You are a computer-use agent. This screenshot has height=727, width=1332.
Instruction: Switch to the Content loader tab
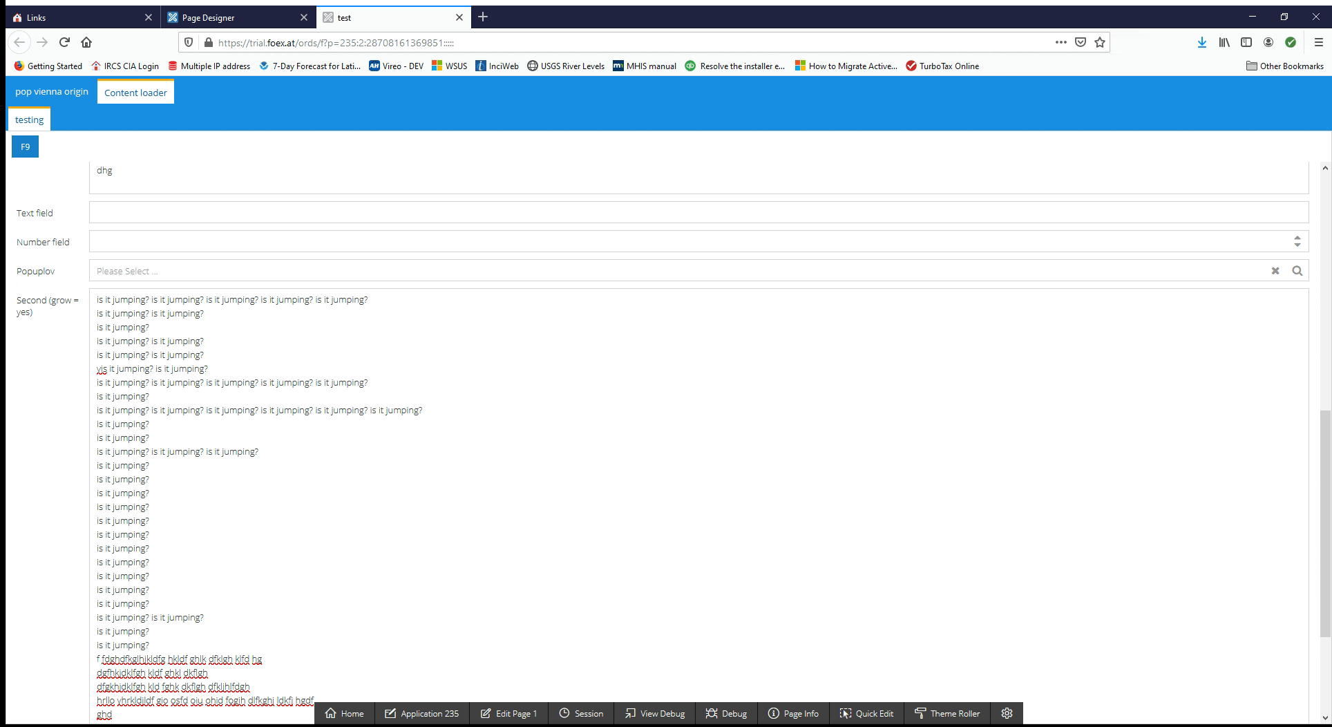click(x=135, y=93)
